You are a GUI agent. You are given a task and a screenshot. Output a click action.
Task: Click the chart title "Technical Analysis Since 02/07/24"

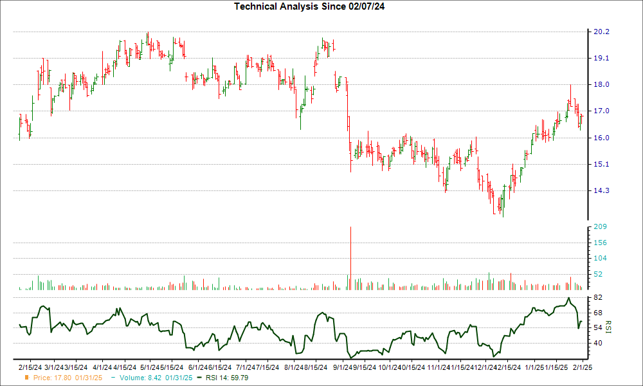pos(309,6)
